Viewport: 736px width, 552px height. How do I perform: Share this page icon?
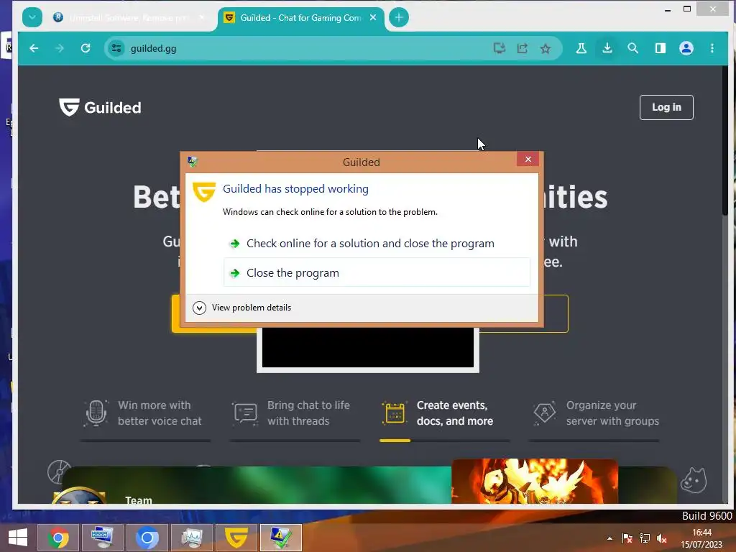523,48
